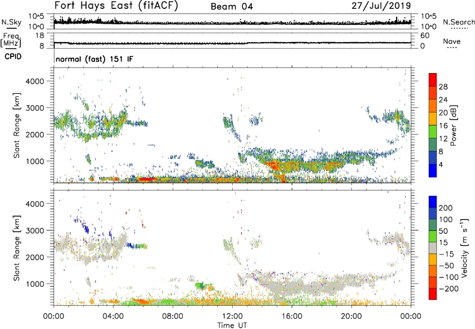Click the "-50" velocity colorbar label

coord(446,265)
